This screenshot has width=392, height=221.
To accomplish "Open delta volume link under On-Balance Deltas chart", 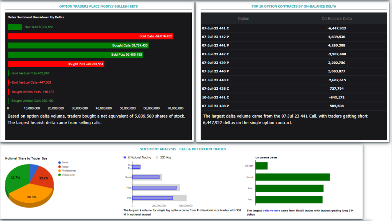I will point(271,211).
